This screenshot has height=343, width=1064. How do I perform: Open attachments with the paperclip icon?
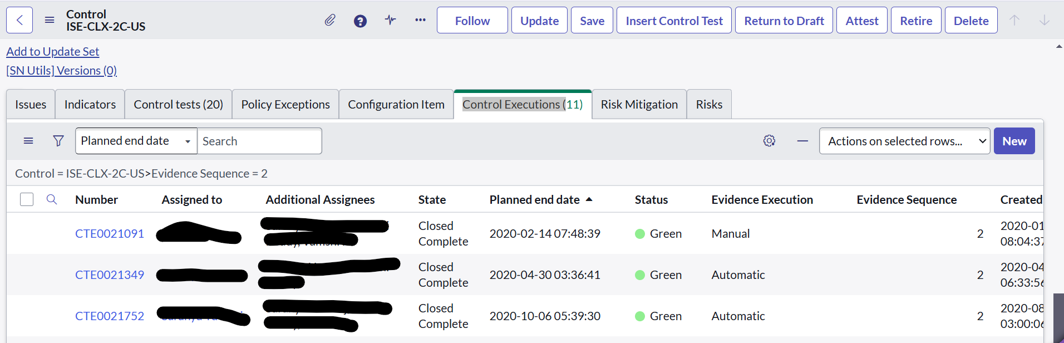pos(330,21)
